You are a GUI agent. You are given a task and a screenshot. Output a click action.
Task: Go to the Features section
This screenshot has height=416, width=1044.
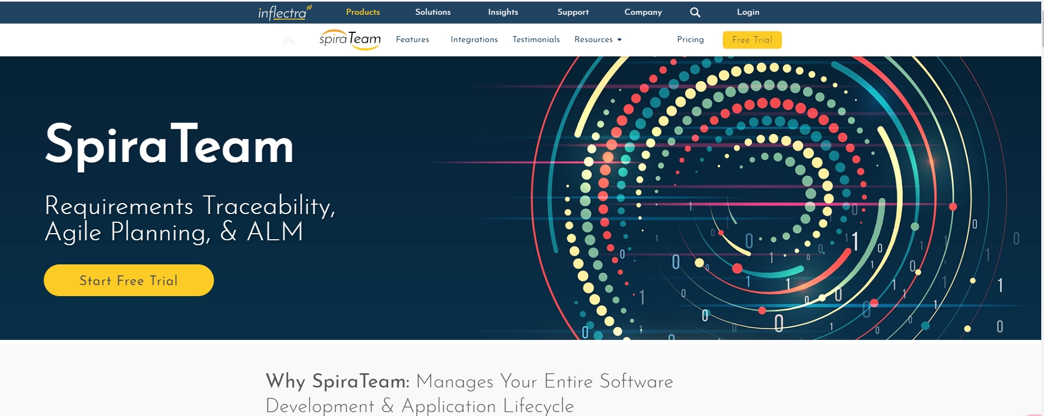(x=413, y=39)
